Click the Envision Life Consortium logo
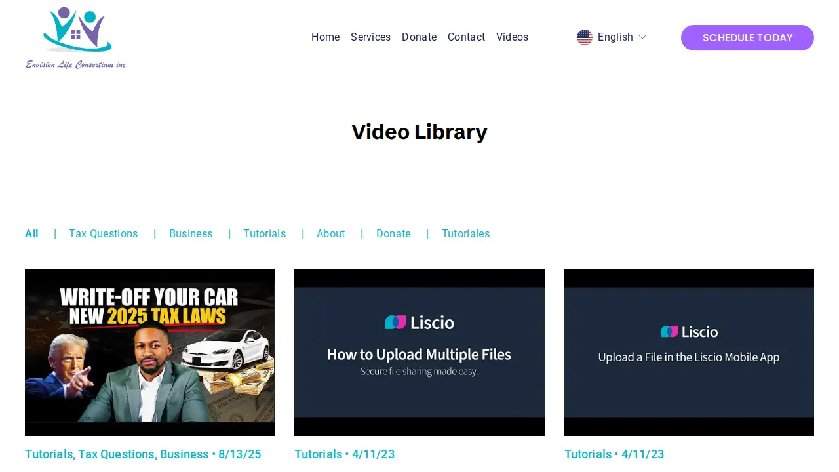This screenshot has height=472, width=839. coord(77,37)
